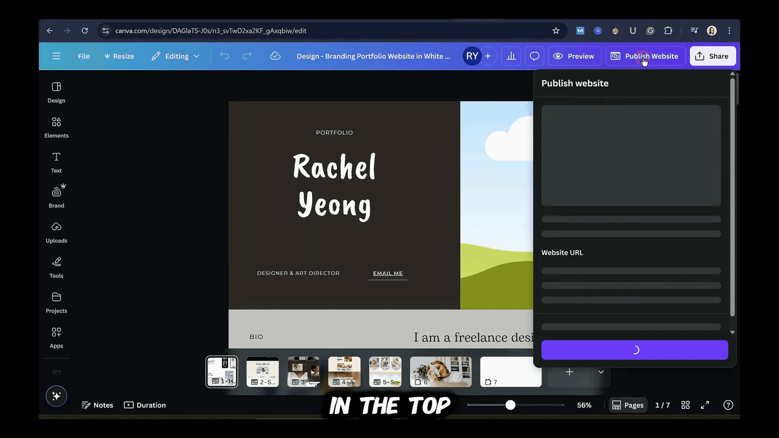
Task: Undo the last action
Action: (224, 56)
